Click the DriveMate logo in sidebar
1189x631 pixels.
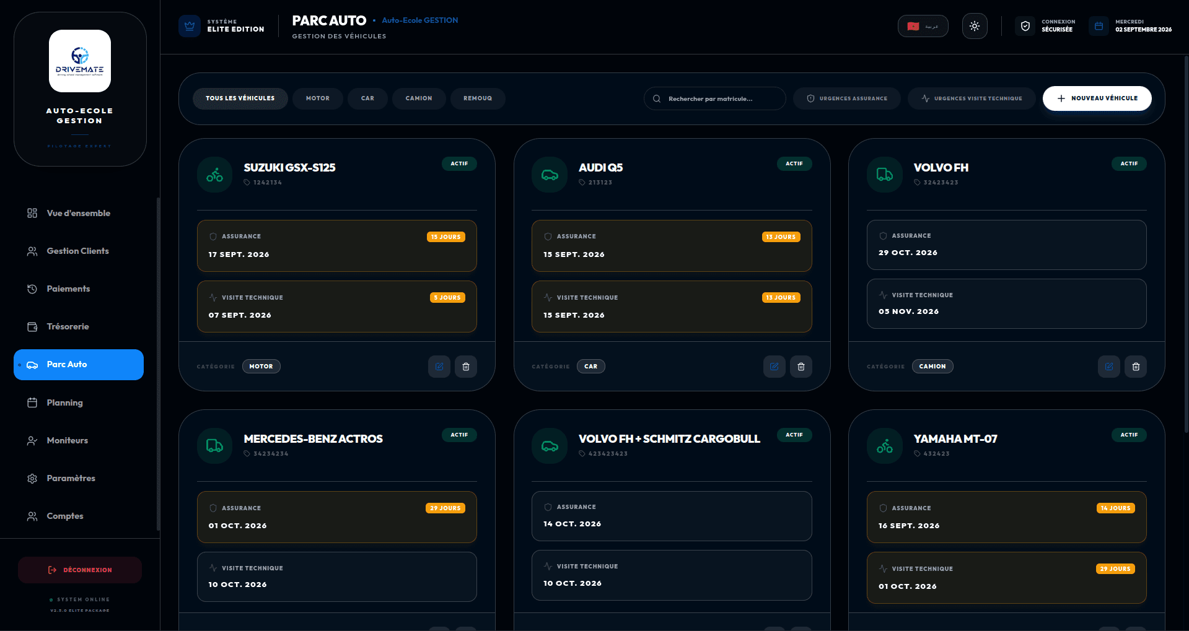(80, 61)
